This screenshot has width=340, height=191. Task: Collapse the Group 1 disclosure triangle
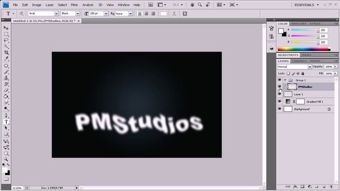(285, 80)
